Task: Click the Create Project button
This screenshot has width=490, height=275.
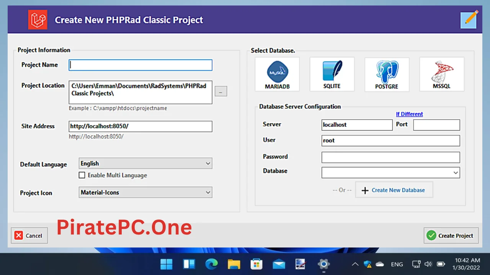Action: 451,236
